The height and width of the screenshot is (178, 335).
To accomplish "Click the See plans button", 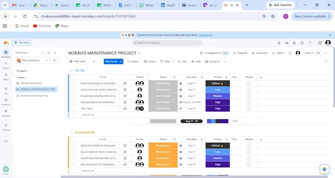I will [22, 42].
